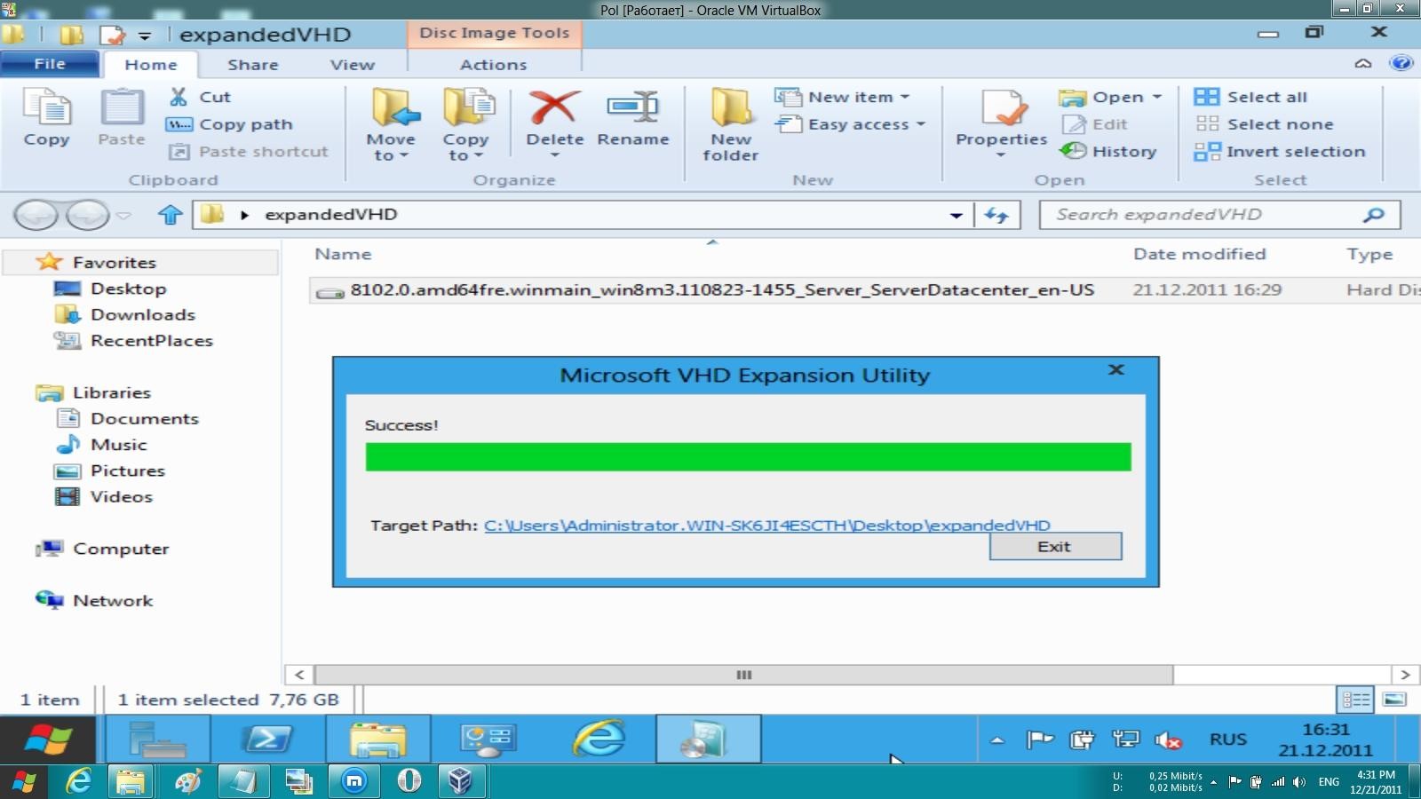Screen dimensions: 1421x799
Task: Switch to Details view layout
Action: point(1355,700)
